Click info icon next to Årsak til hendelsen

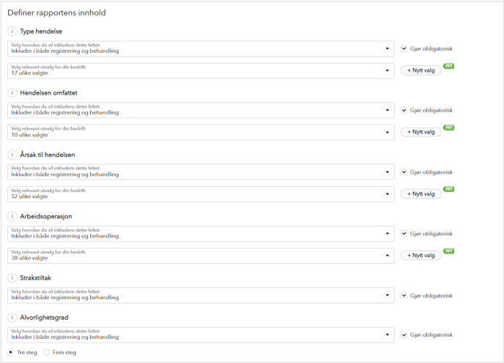click(12, 155)
